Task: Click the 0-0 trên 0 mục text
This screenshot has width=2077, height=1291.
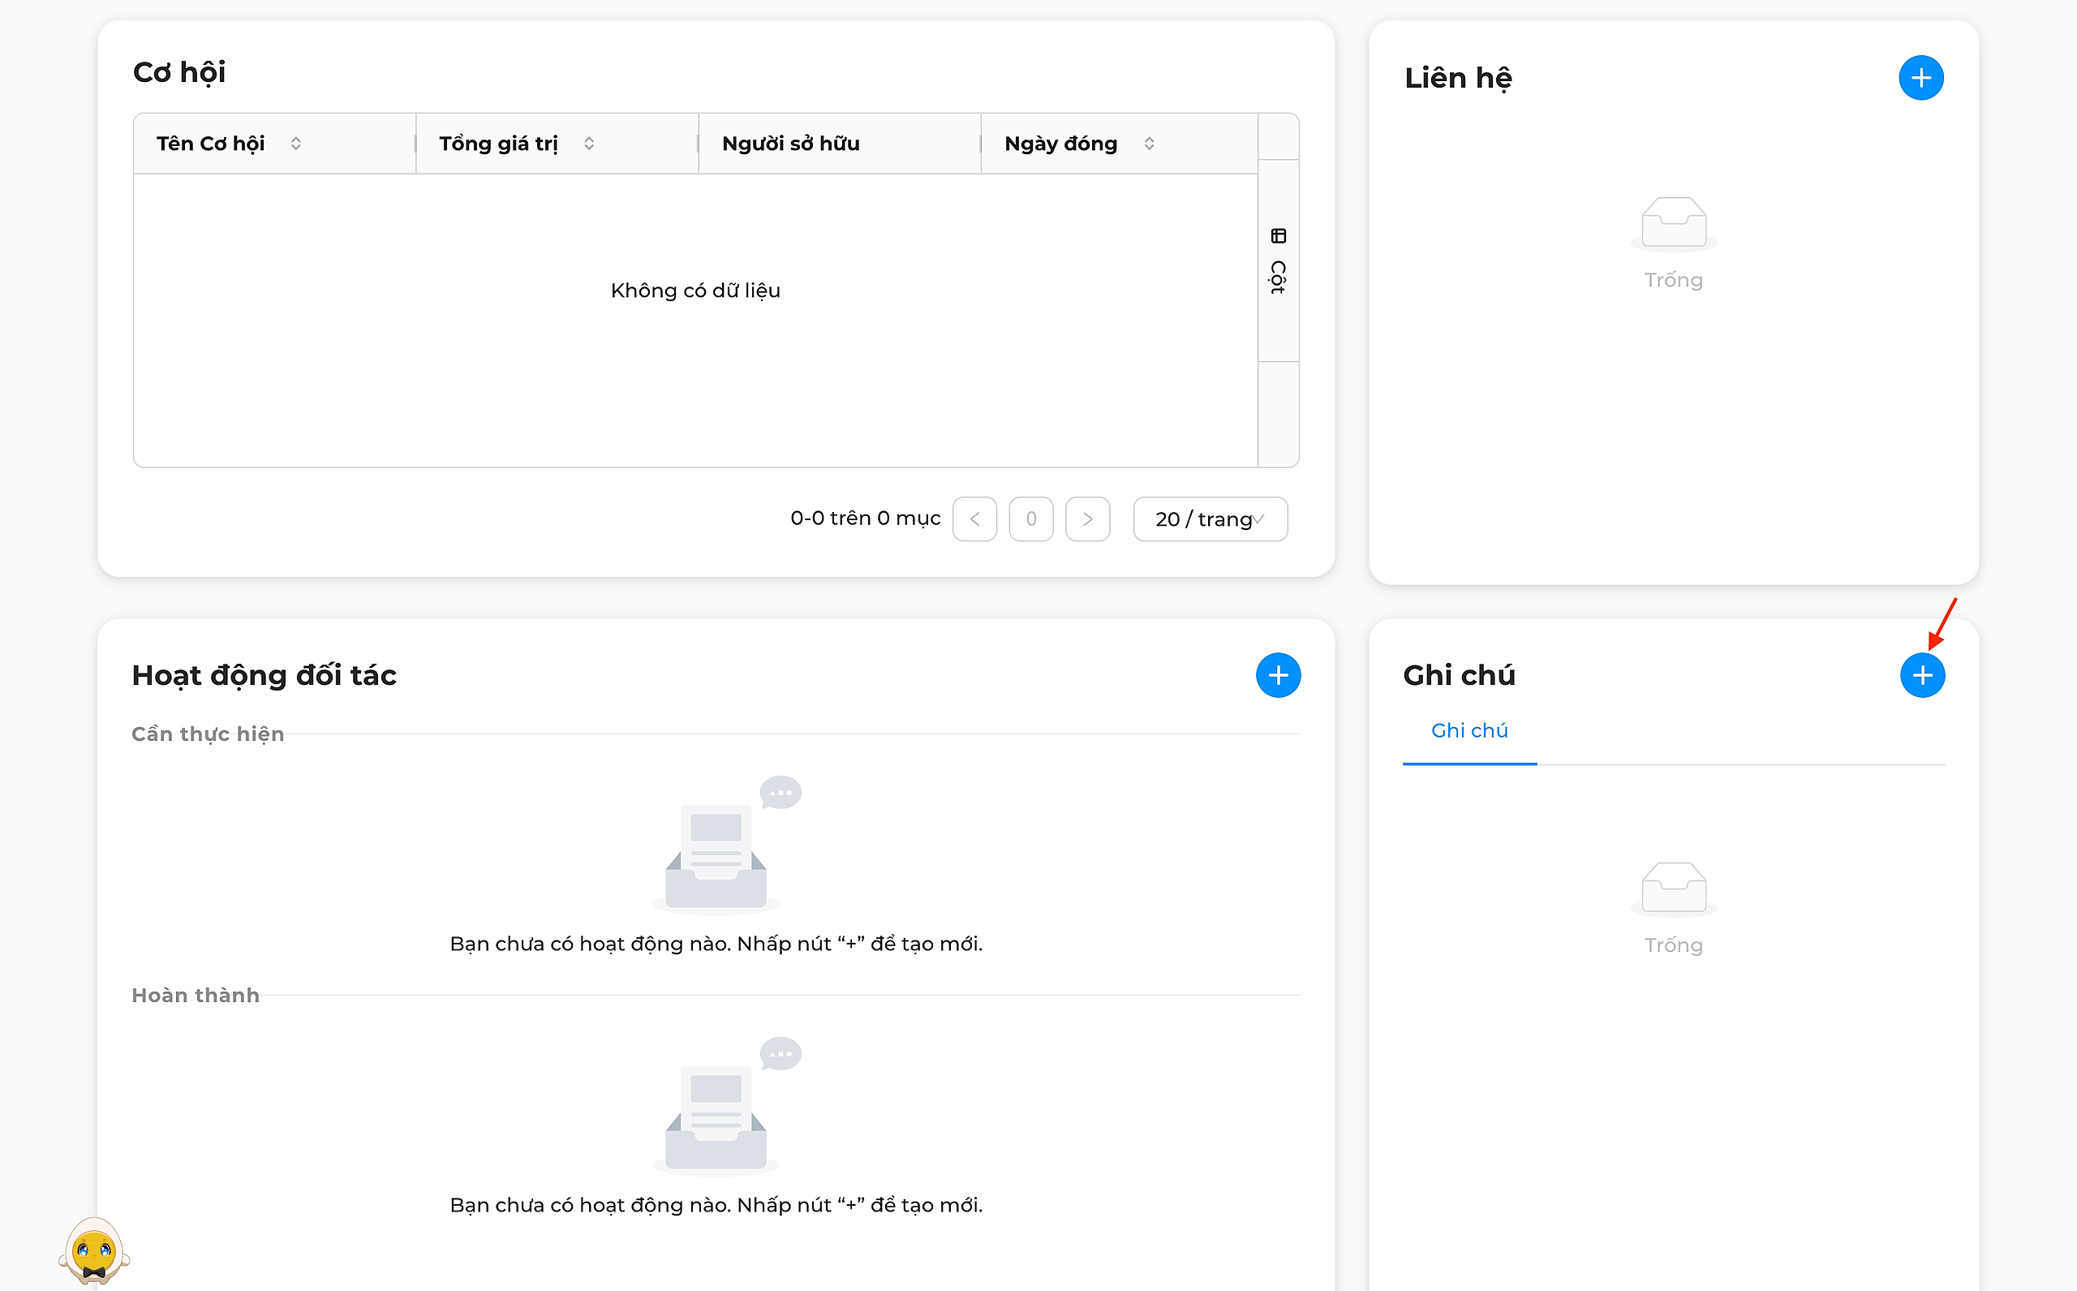Action: click(x=865, y=519)
